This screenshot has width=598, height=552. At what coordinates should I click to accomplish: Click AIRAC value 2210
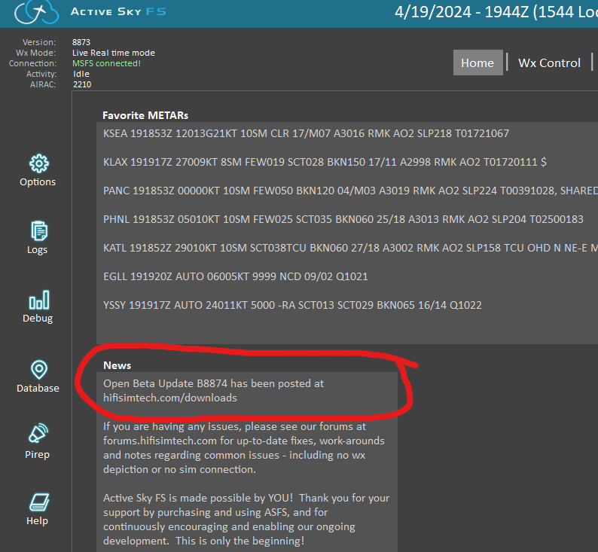[82, 84]
